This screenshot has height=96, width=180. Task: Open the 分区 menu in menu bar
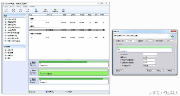point(19,7)
